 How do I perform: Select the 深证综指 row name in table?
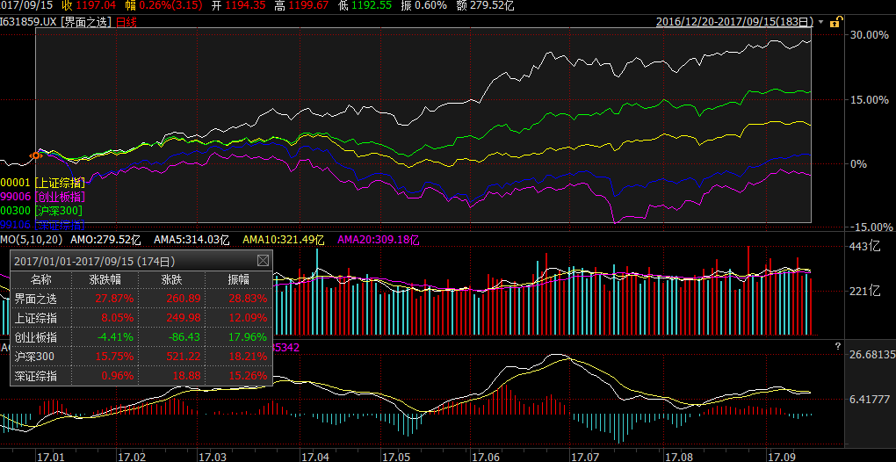(36, 376)
